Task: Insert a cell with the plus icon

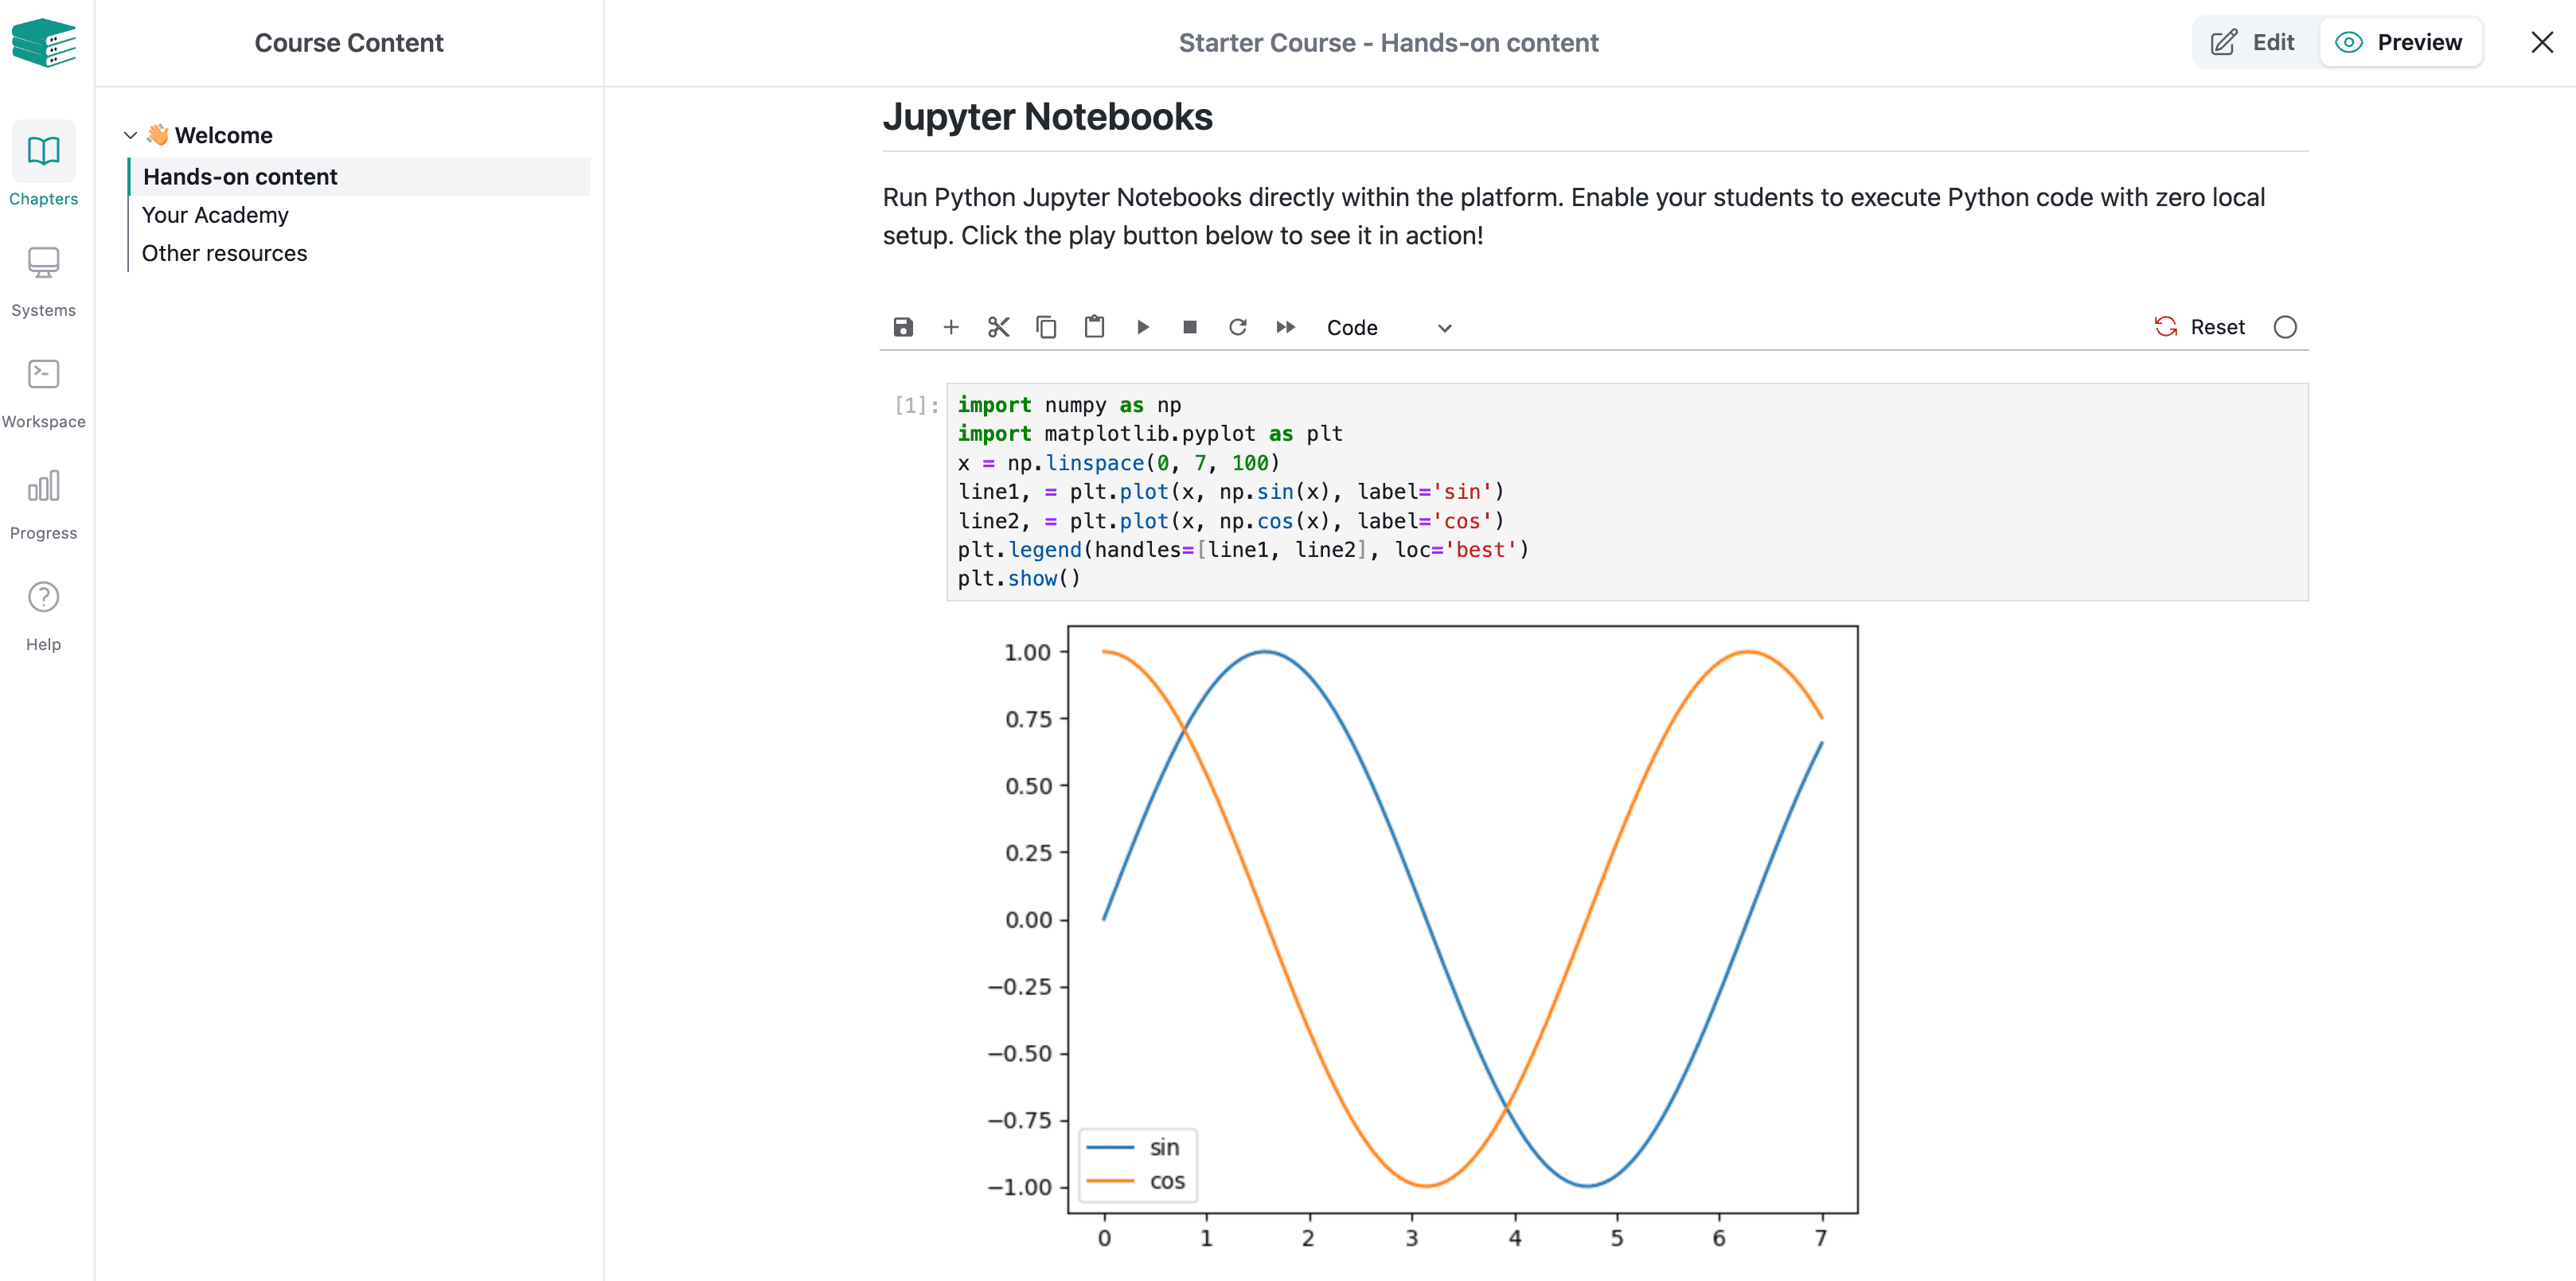Action: point(951,328)
